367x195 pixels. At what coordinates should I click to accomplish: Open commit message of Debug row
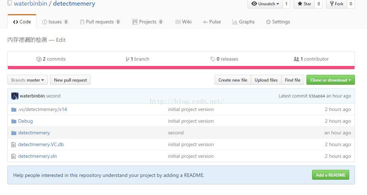(191, 121)
